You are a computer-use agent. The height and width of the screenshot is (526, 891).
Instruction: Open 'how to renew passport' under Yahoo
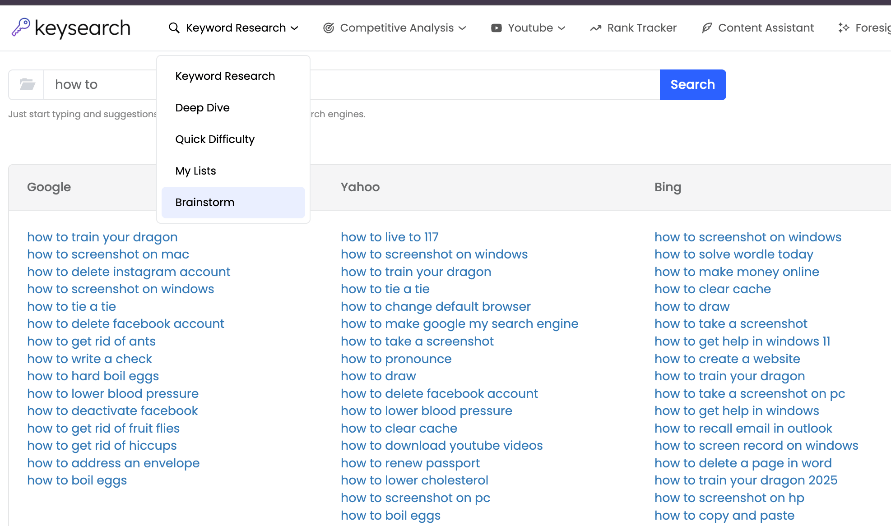click(410, 463)
